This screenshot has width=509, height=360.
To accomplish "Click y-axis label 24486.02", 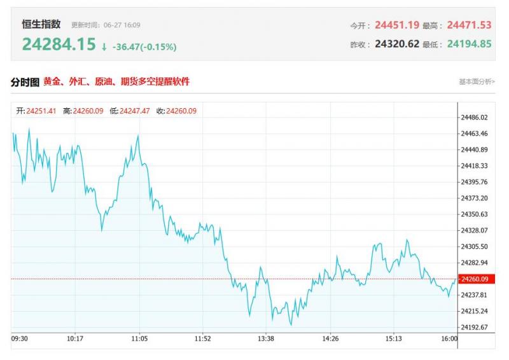I will tap(474, 118).
